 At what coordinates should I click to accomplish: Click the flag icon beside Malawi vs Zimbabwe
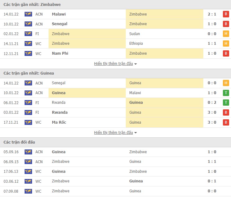pos(28,14)
